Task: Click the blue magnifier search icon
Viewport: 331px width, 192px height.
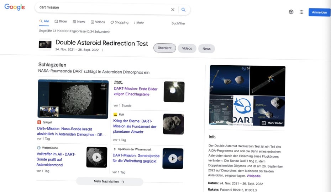Action: click(x=183, y=10)
